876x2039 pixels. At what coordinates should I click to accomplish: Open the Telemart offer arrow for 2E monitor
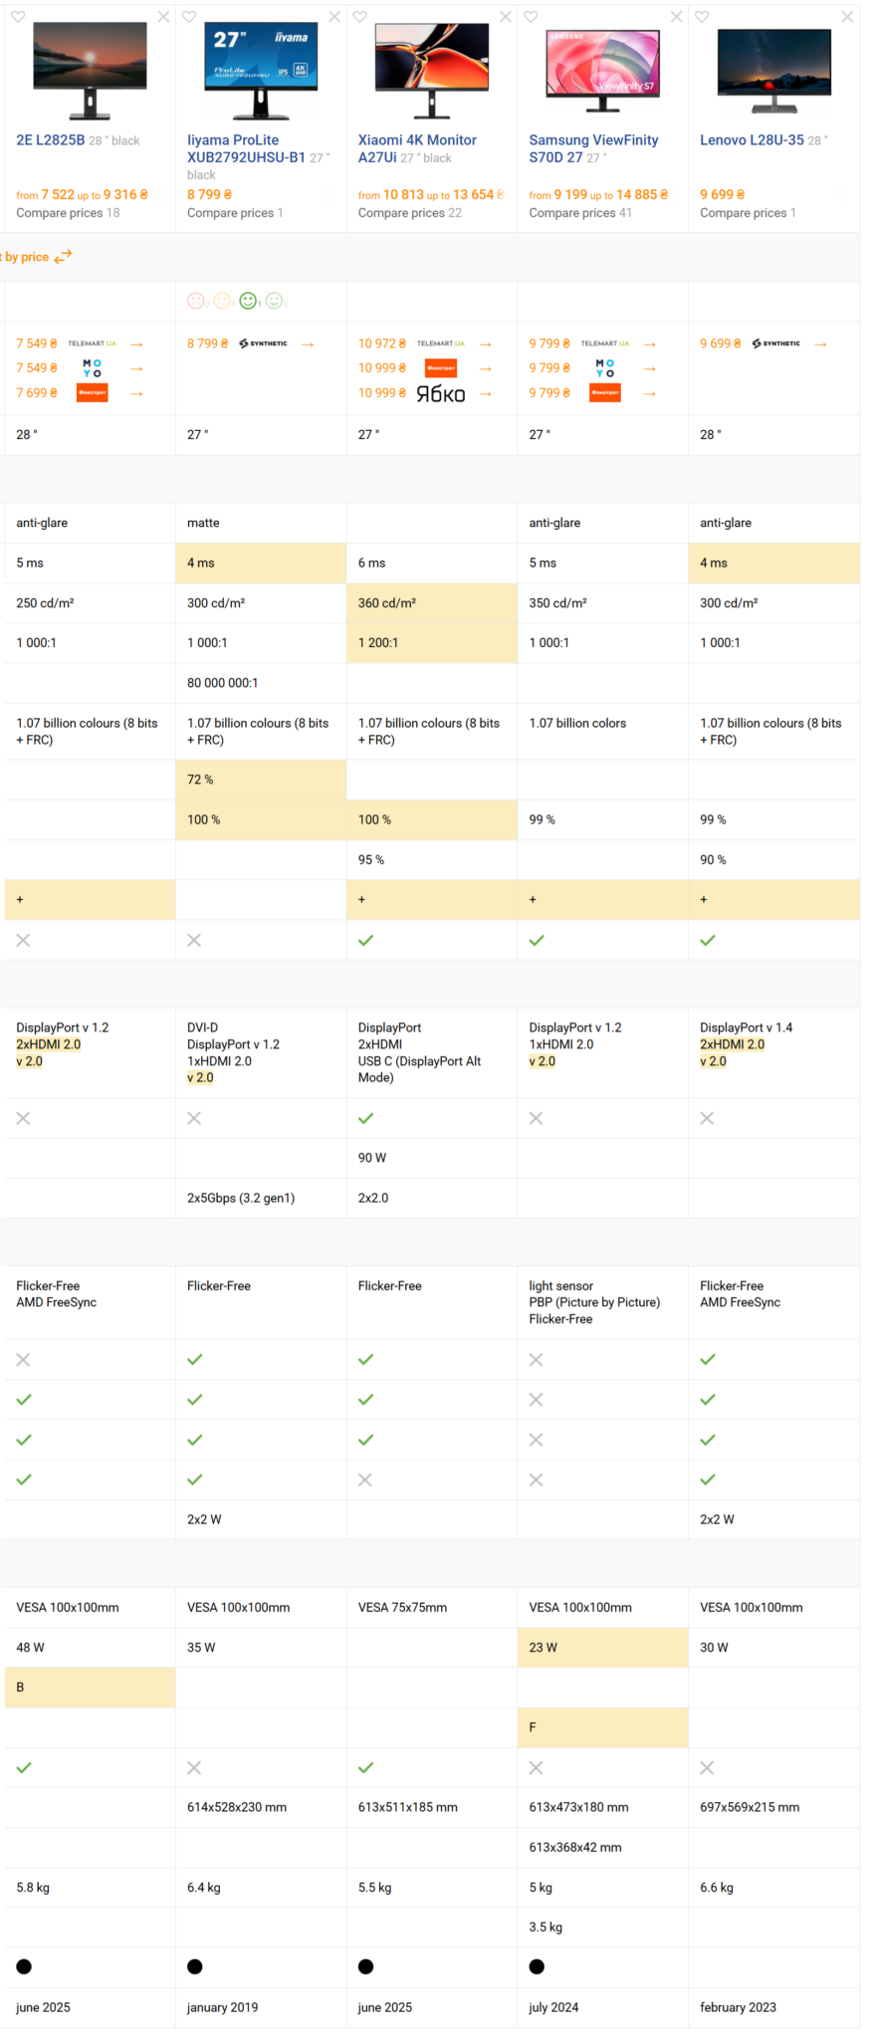pyautogui.click(x=136, y=343)
